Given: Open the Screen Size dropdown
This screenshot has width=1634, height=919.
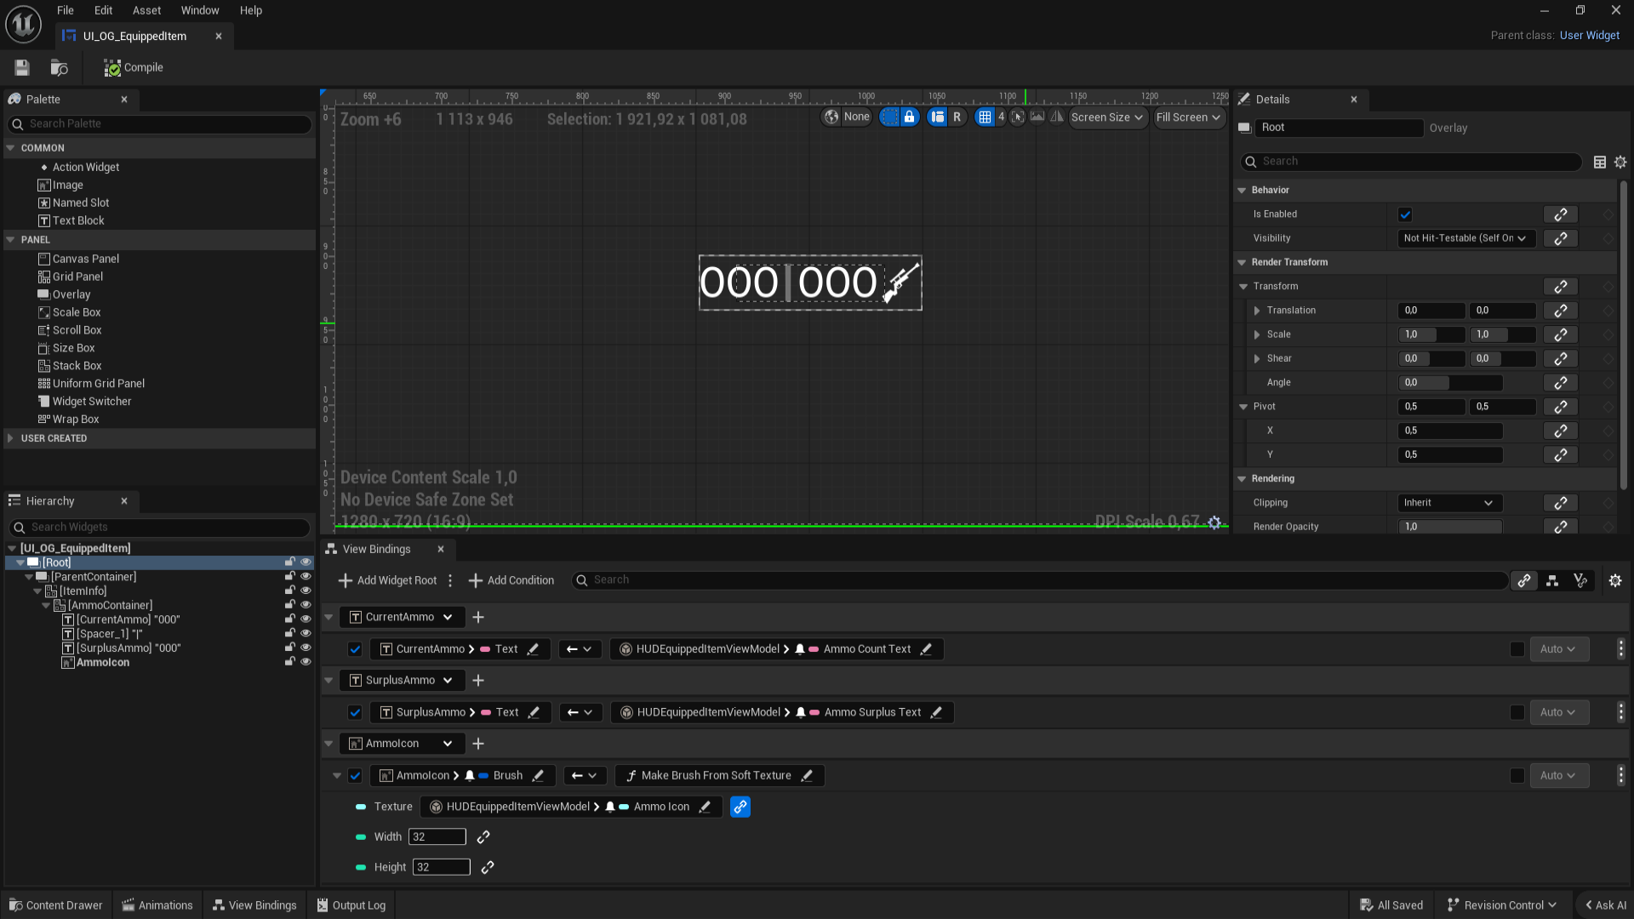Looking at the screenshot, I should (x=1106, y=117).
